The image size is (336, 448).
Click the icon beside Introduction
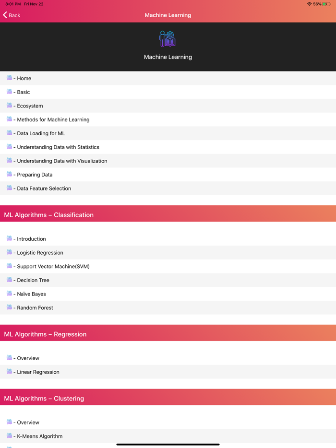pyautogui.click(x=10, y=238)
